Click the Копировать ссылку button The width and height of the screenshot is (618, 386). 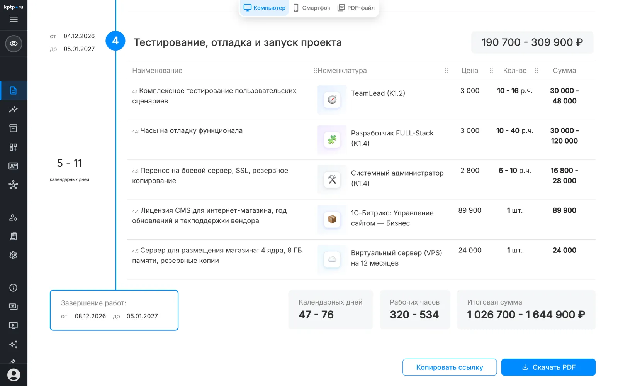450,367
